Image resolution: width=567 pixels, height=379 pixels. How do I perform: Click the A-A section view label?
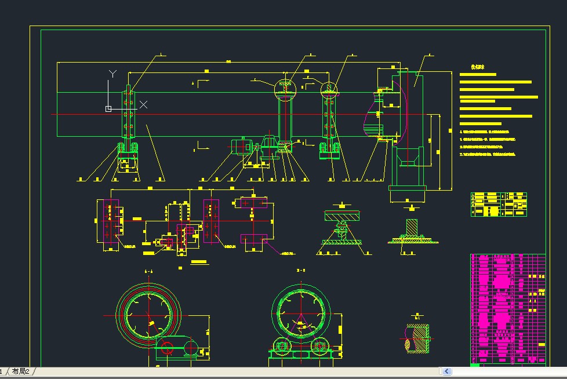pyautogui.click(x=148, y=271)
